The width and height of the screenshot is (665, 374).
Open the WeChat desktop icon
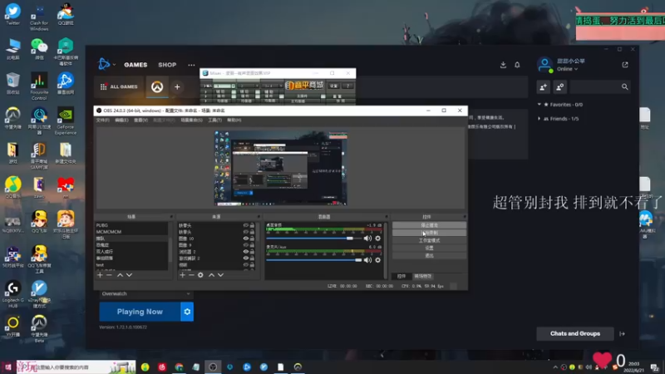[x=39, y=49]
